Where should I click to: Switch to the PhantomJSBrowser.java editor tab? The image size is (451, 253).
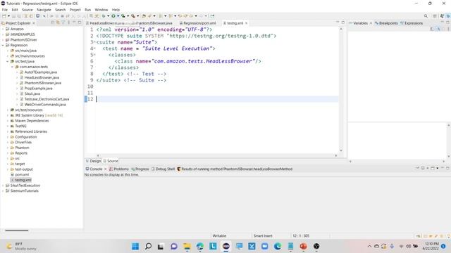[x=154, y=23]
